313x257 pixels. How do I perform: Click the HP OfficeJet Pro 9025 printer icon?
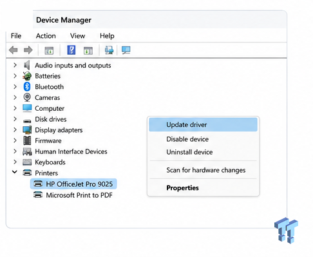coord(38,184)
